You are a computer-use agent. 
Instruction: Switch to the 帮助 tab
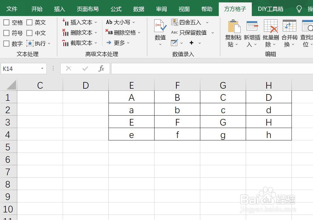[x=207, y=9]
